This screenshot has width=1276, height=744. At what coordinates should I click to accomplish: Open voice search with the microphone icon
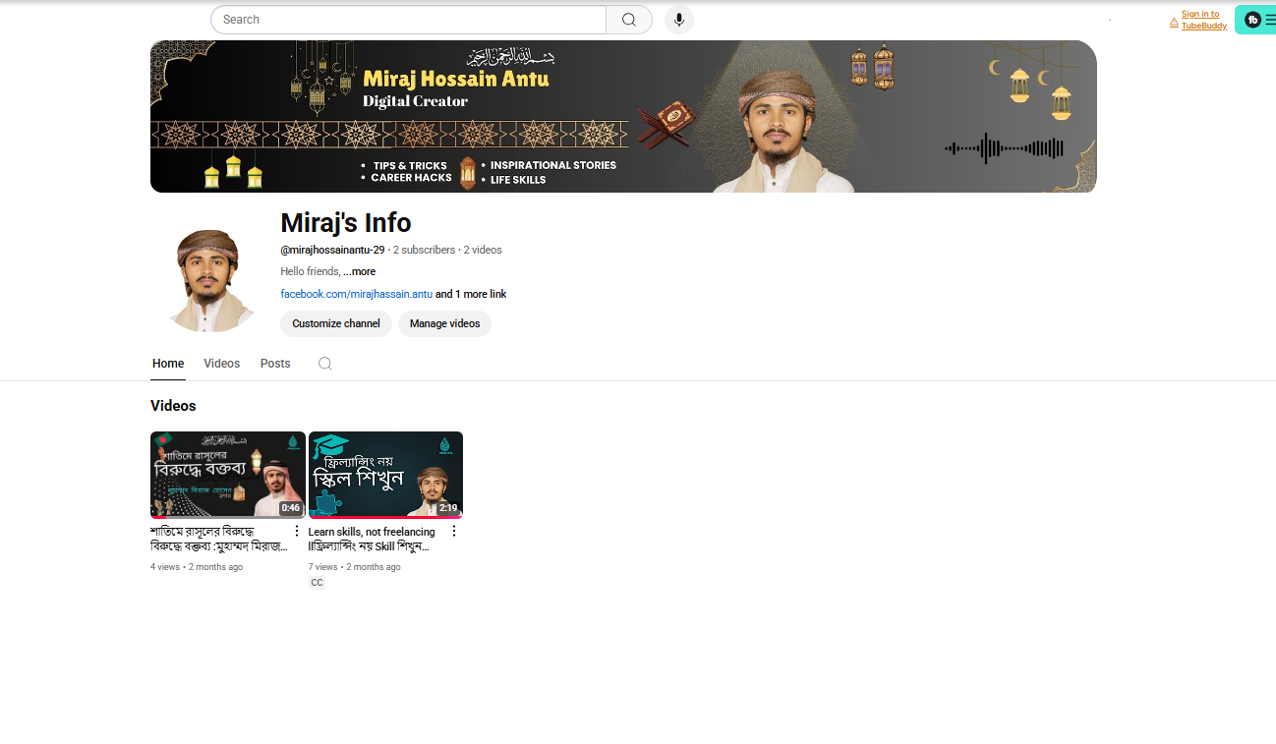(x=678, y=19)
